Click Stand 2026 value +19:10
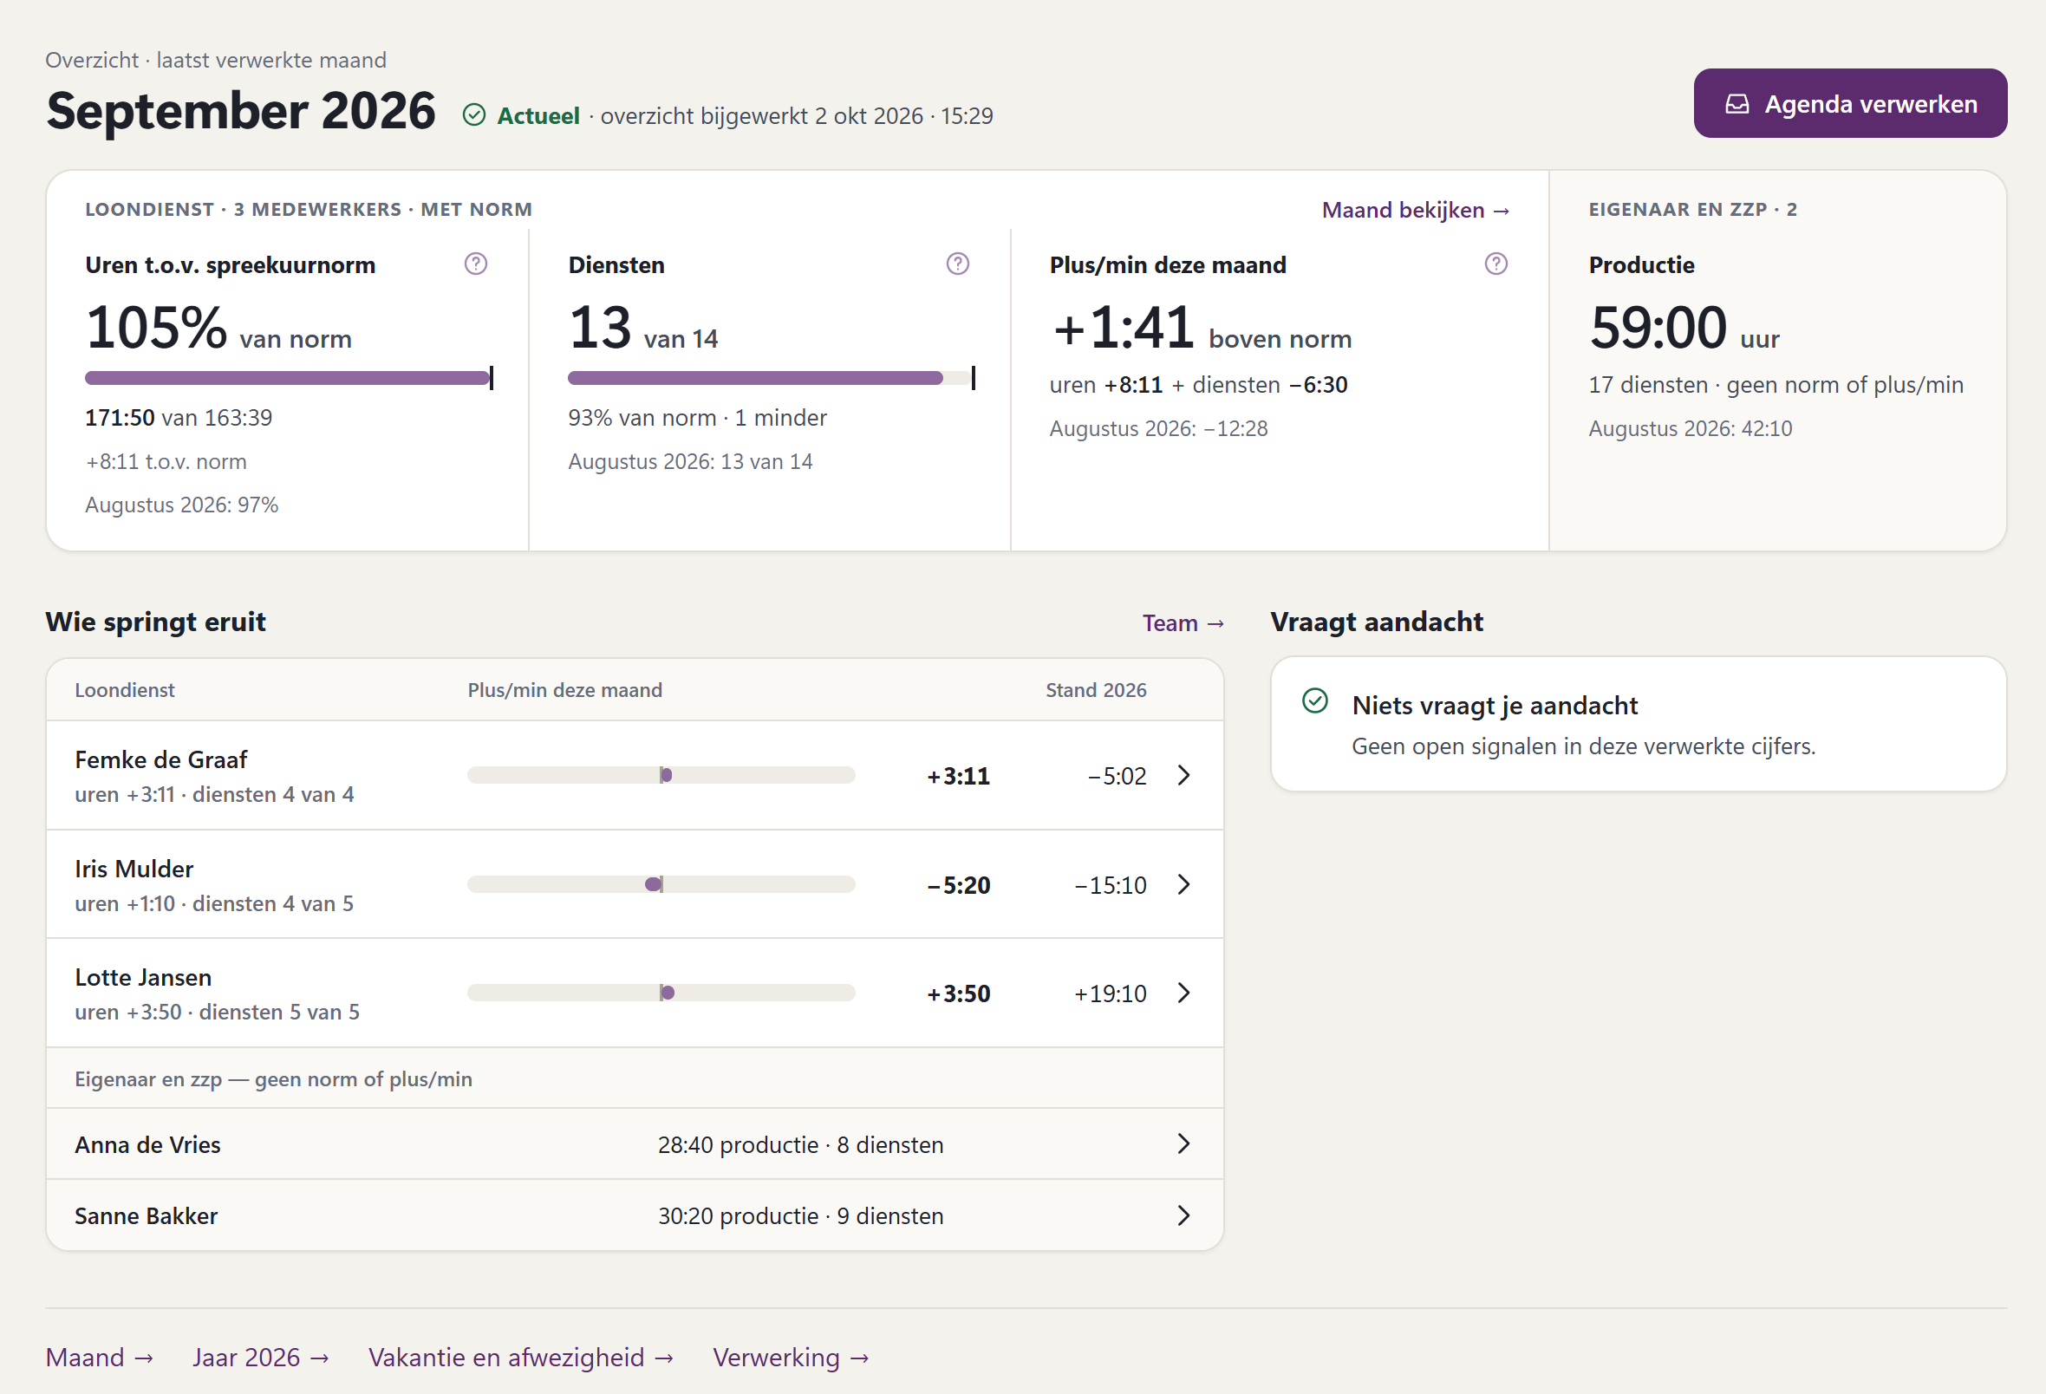Viewport: 2046px width, 1394px height. click(x=1111, y=993)
